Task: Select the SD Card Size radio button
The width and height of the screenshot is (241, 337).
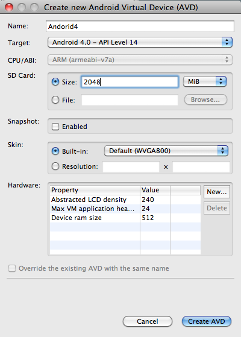Action: (x=55, y=81)
